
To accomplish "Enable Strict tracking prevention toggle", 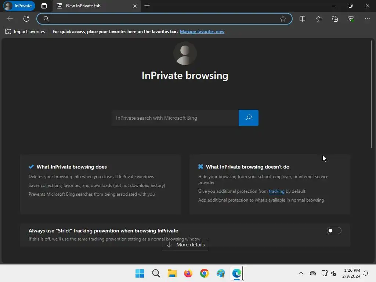I will point(334,231).
